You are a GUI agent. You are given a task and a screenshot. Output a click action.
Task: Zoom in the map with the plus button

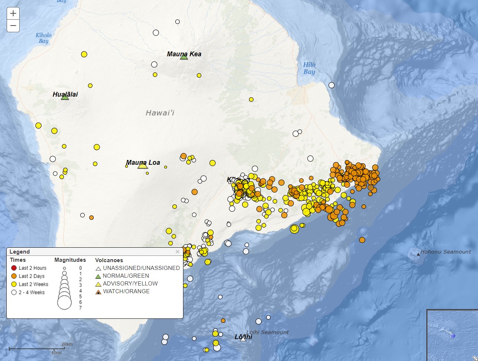pos(13,13)
